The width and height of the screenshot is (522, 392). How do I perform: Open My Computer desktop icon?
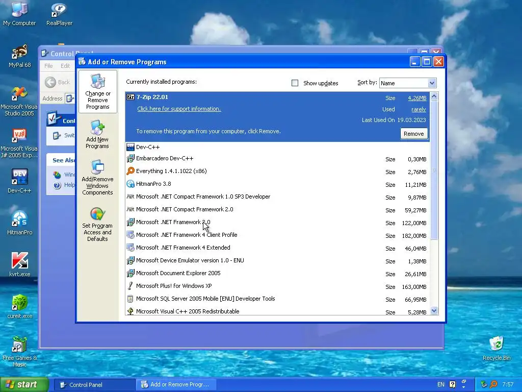click(x=19, y=13)
